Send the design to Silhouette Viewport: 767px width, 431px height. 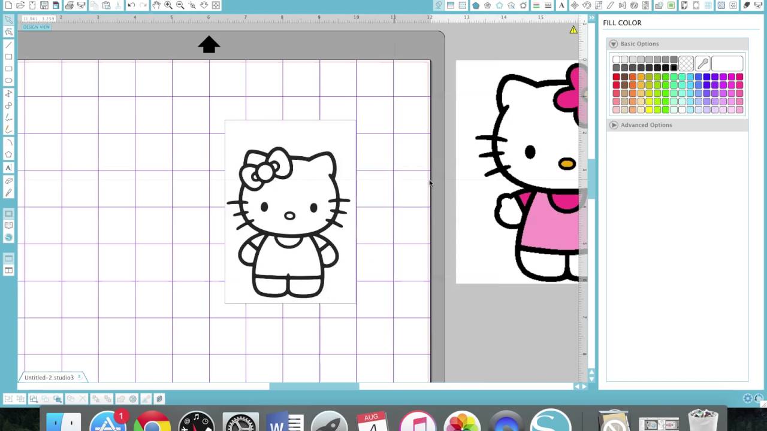[759, 5]
